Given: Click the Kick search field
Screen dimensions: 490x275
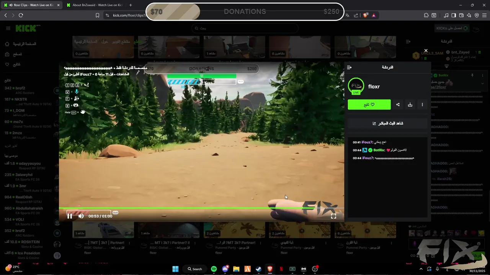Looking at the screenshot, I should [245, 28].
